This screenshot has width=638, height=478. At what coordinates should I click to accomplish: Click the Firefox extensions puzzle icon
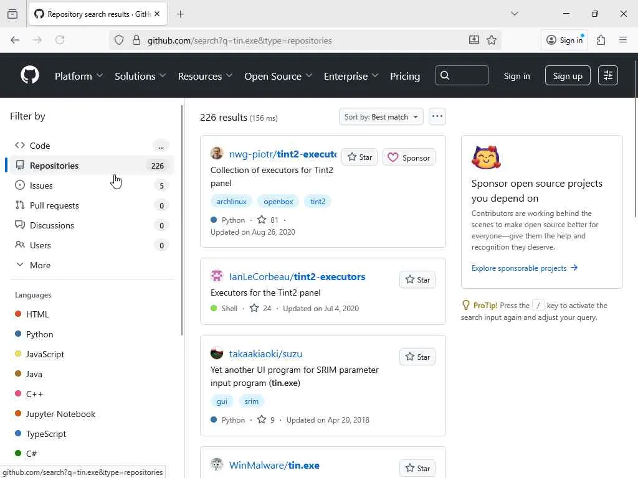(x=601, y=40)
